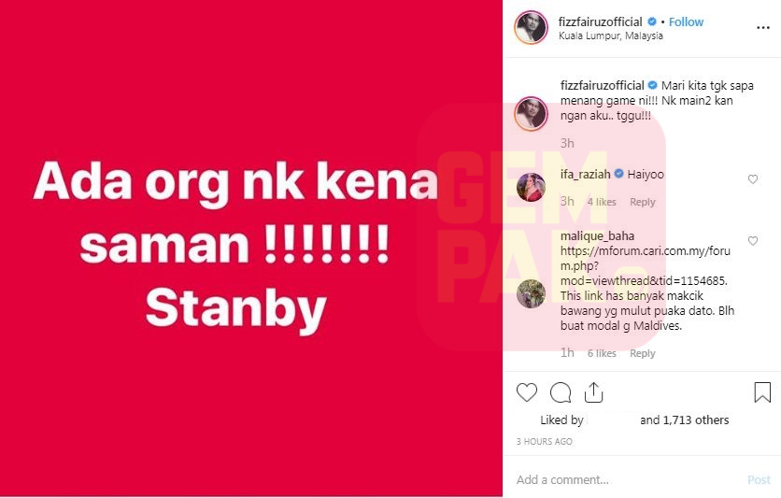
Task: Open fizzfairuzofficial header profile picture
Action: (x=531, y=27)
